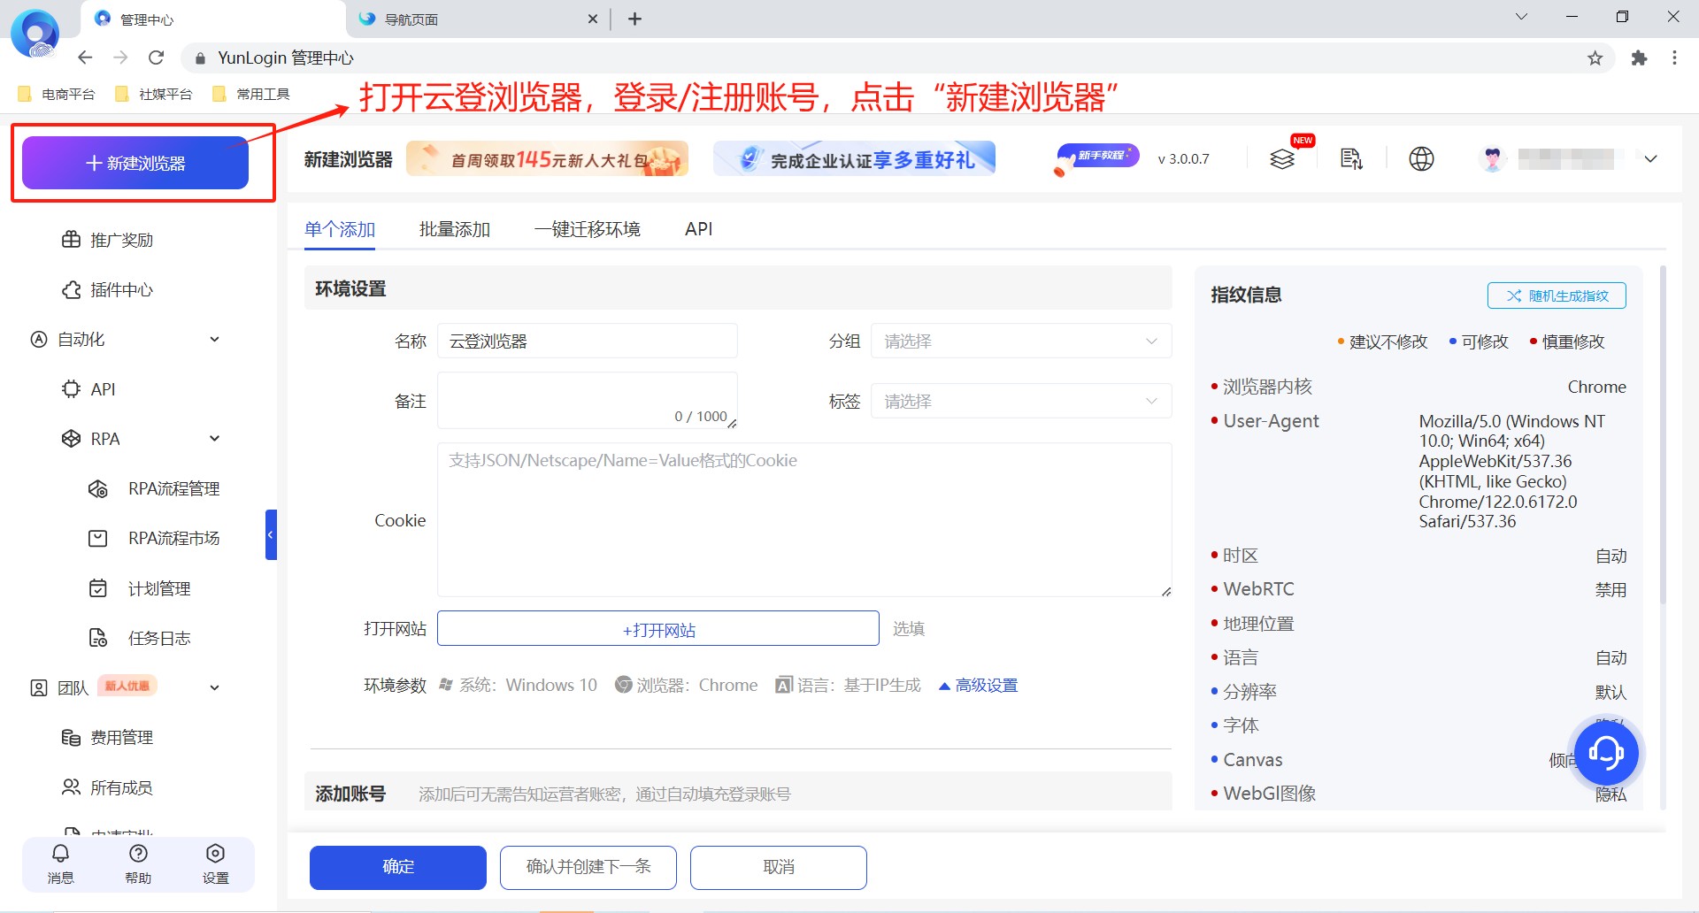The height and width of the screenshot is (913, 1699).
Task: Open the batch import document icon
Action: click(x=1350, y=158)
